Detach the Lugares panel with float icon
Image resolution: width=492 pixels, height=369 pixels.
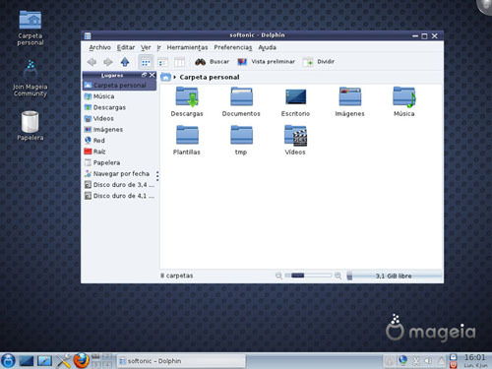(x=144, y=75)
